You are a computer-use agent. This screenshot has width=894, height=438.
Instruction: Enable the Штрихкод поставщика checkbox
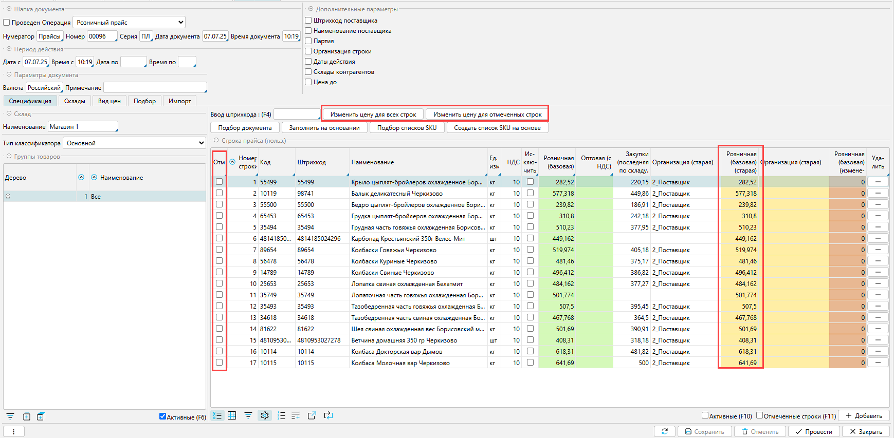[308, 21]
